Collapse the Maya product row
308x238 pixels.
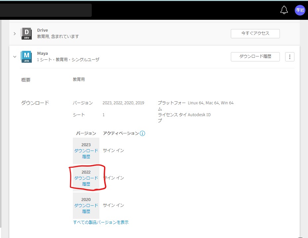tap(15, 57)
